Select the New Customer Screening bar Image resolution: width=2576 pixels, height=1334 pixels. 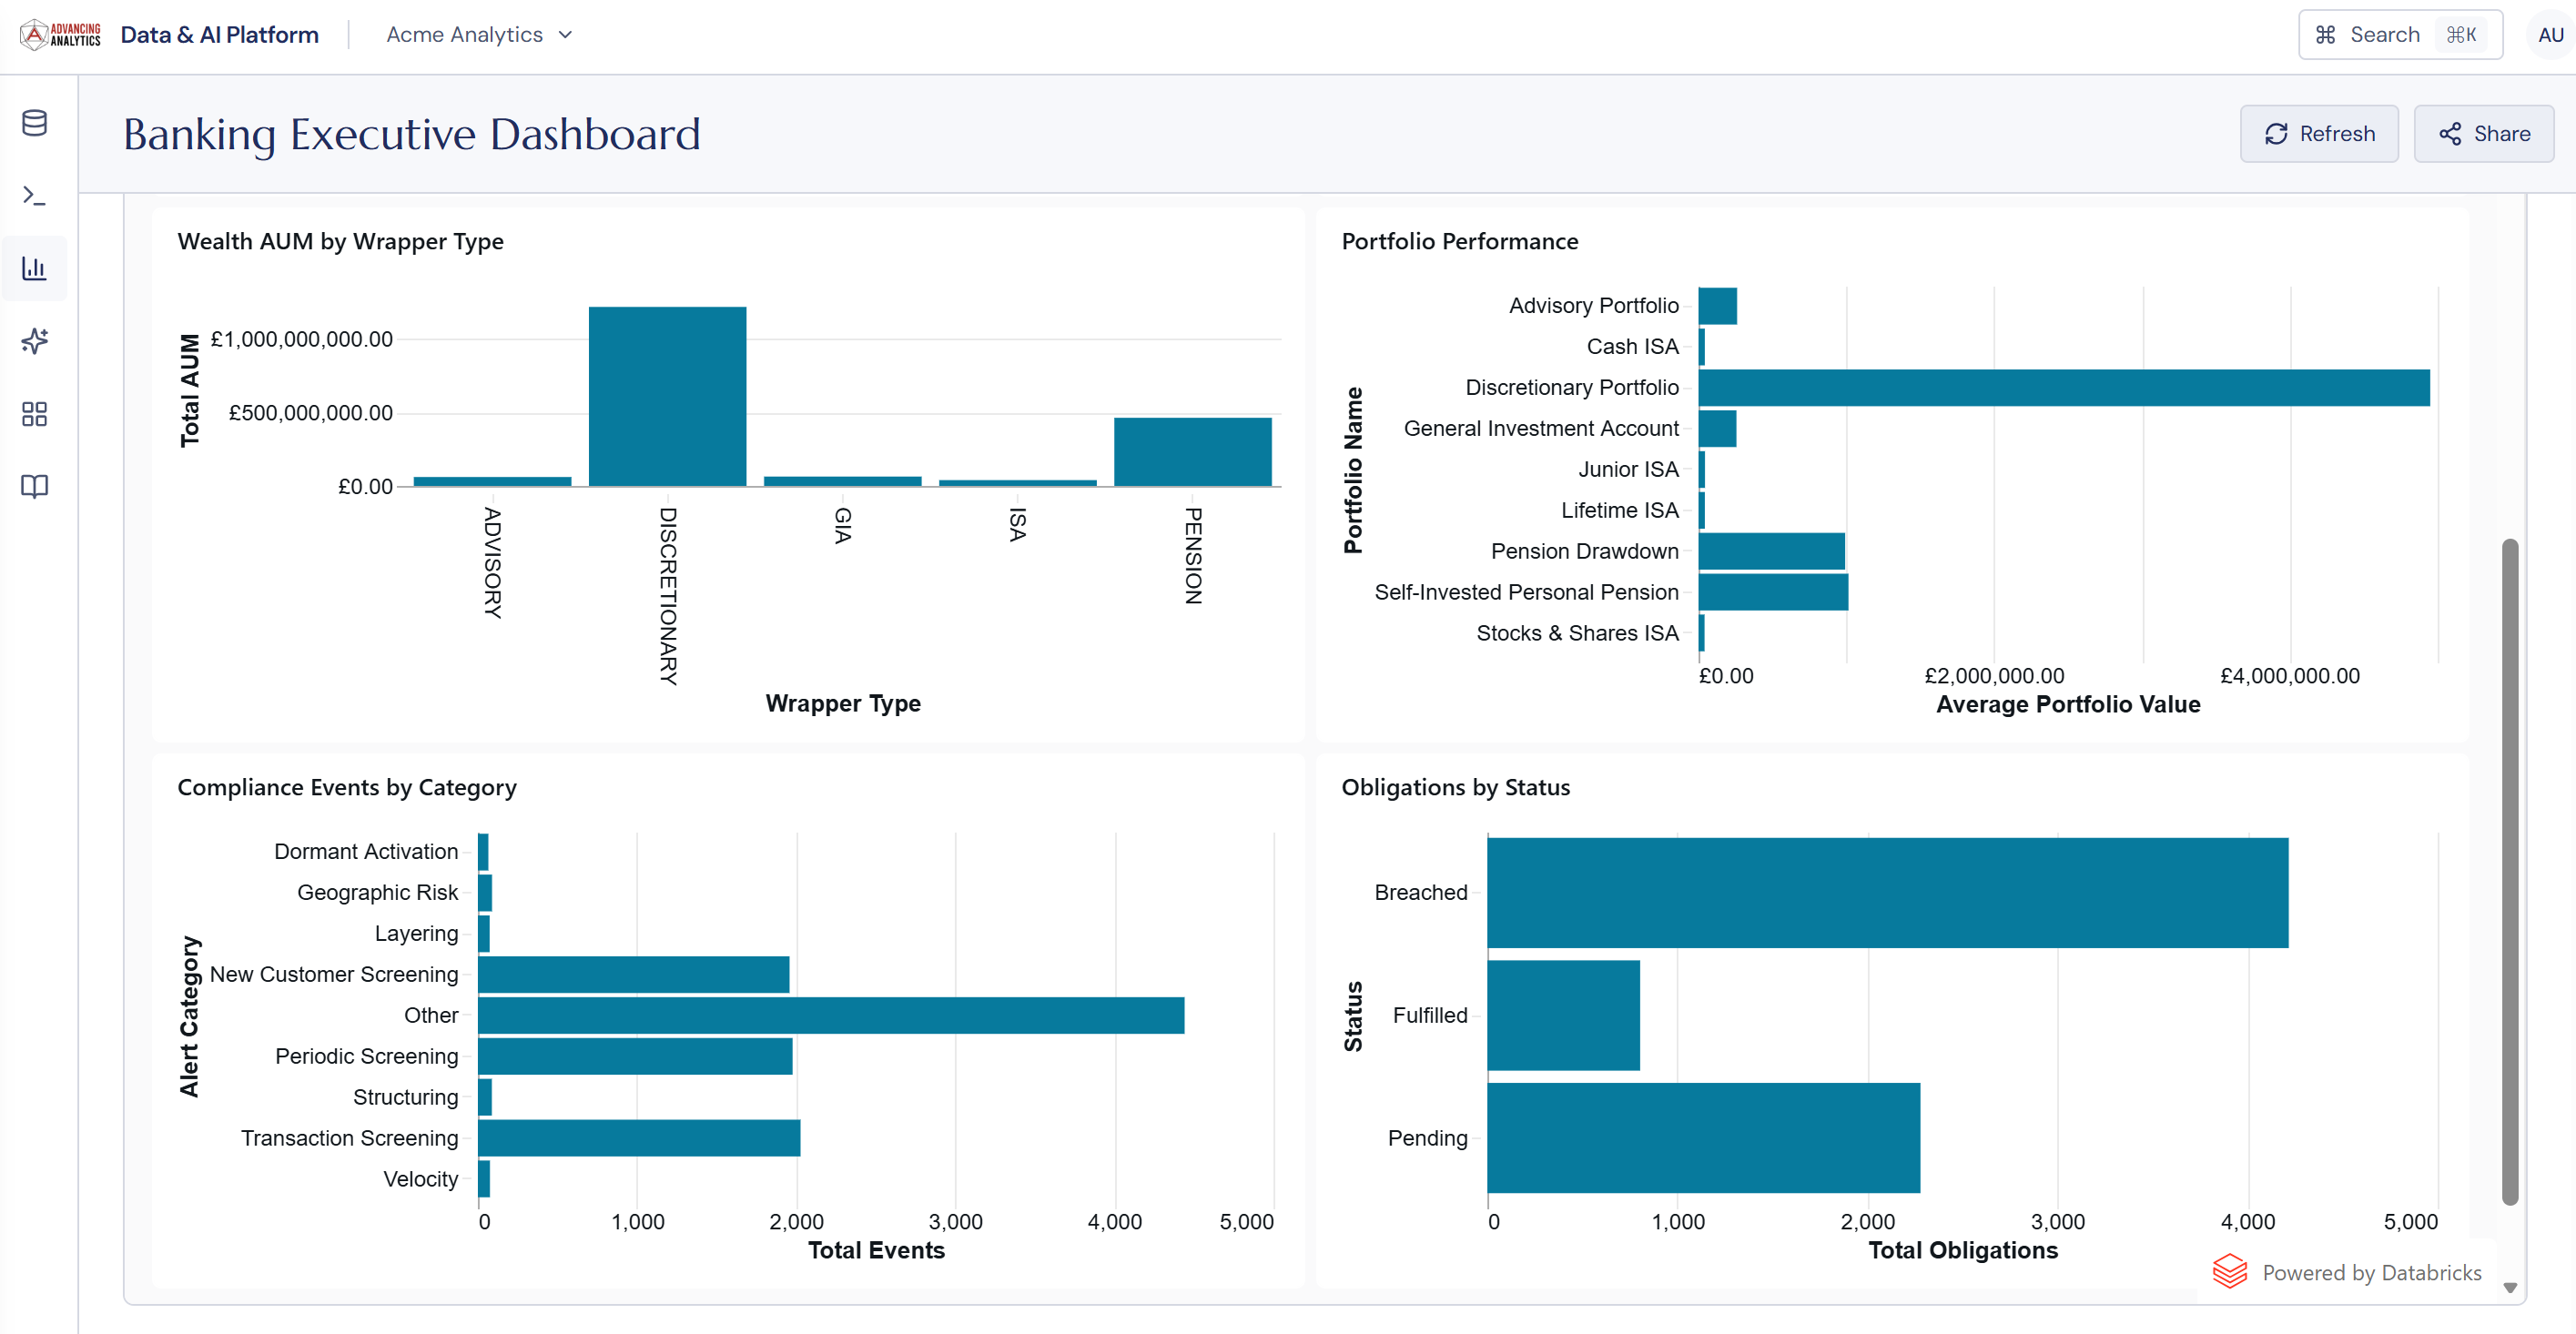coord(634,974)
